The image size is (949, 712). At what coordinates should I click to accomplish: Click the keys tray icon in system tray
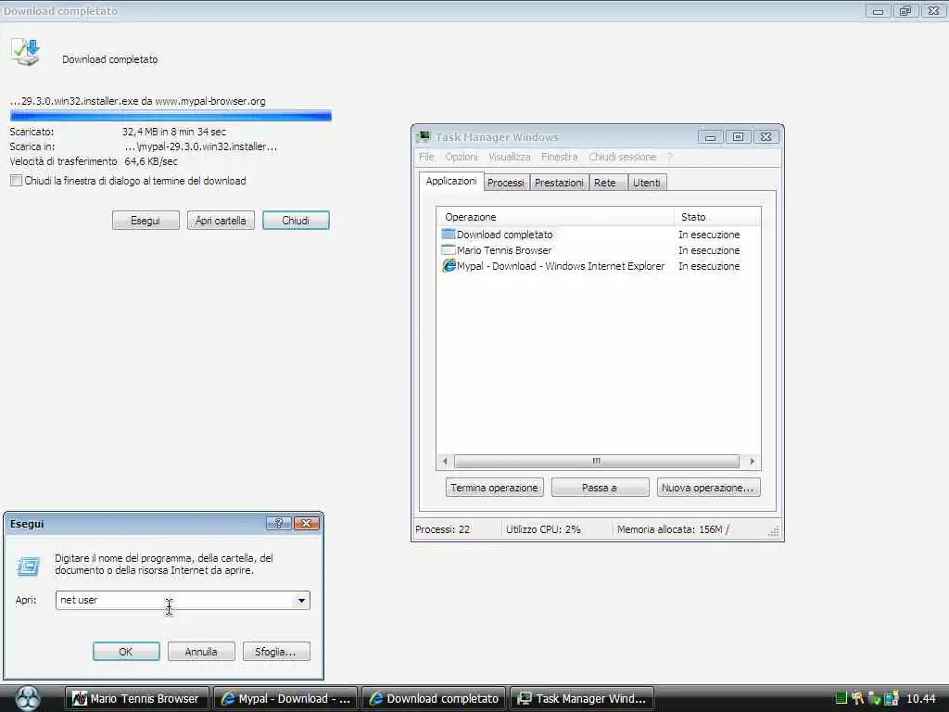(x=857, y=698)
